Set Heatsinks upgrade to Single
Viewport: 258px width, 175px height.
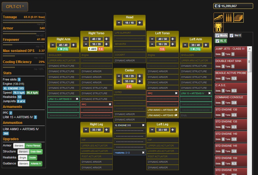click(x=23, y=158)
